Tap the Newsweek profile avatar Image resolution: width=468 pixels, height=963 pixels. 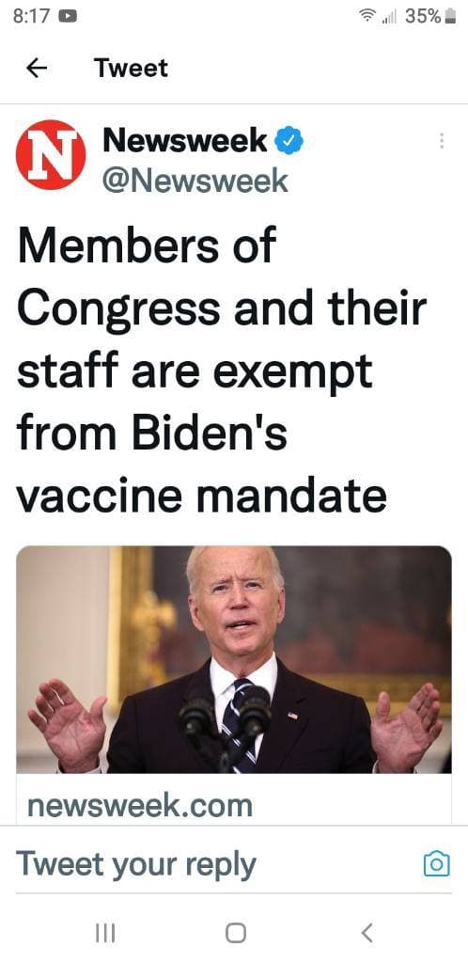(x=51, y=155)
